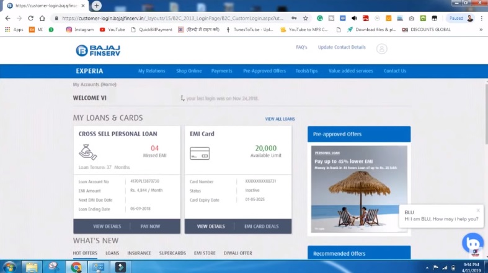Image resolution: width=488 pixels, height=273 pixels.
Task: Open Download files bookmark
Action: click(x=371, y=30)
